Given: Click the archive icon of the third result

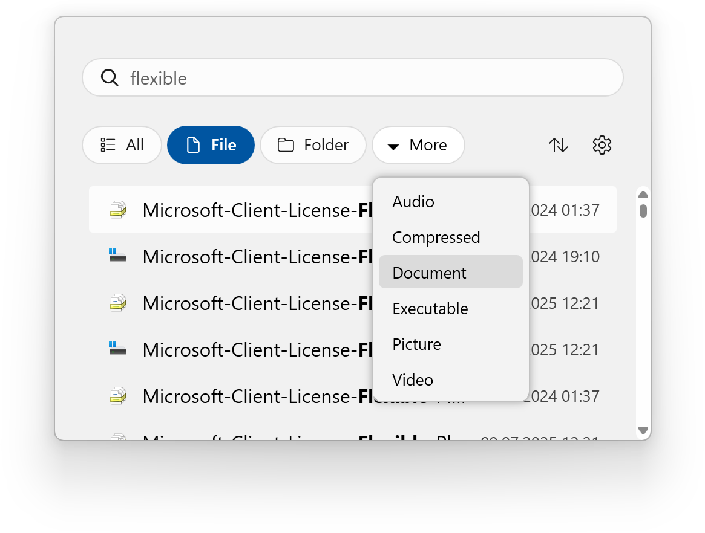Looking at the screenshot, I should 118,303.
